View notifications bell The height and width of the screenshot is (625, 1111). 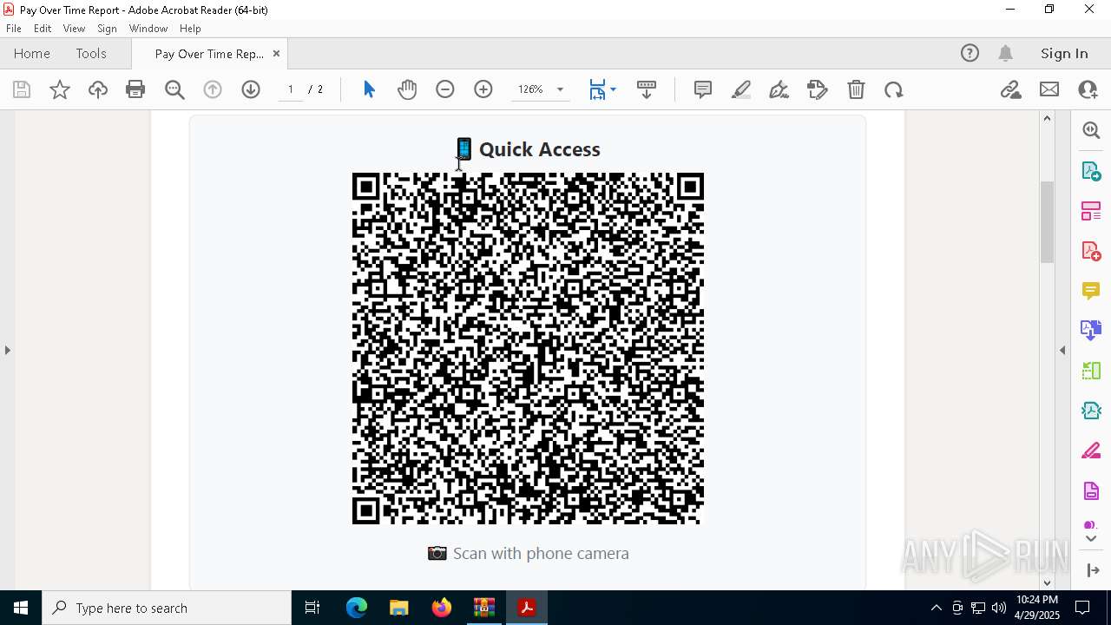pos(1006,54)
